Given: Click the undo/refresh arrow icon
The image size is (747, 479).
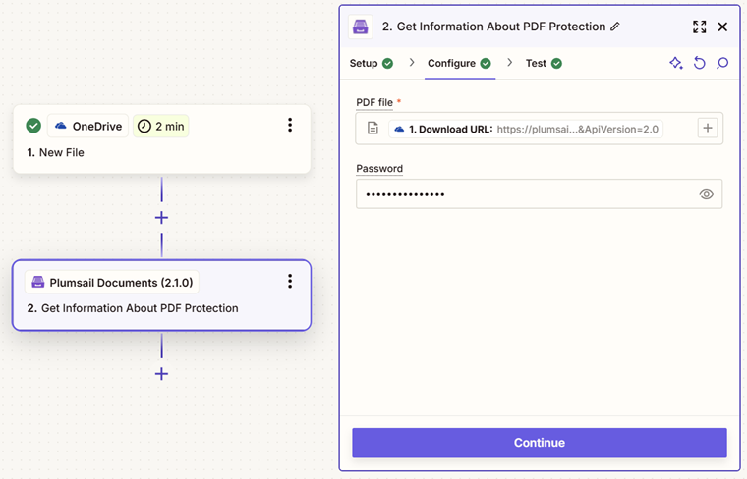Looking at the screenshot, I should pyautogui.click(x=700, y=63).
